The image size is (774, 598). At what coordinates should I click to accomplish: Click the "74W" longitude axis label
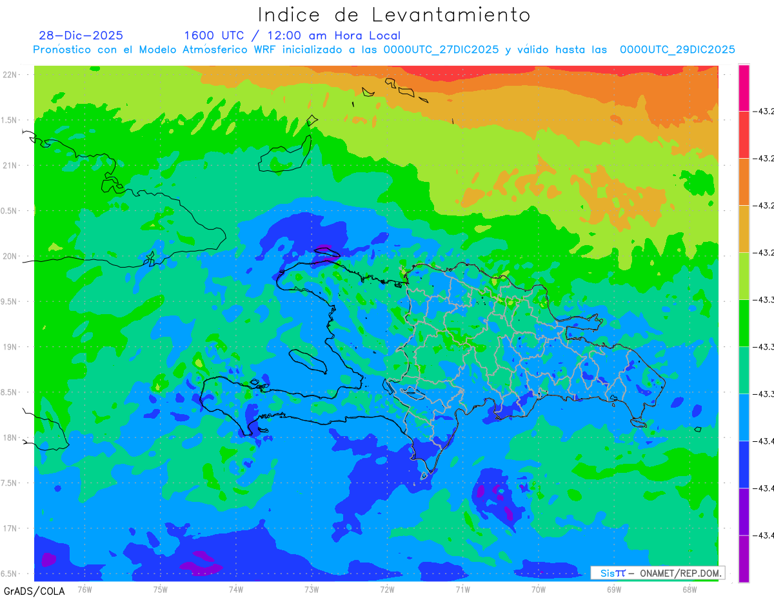[235, 589]
